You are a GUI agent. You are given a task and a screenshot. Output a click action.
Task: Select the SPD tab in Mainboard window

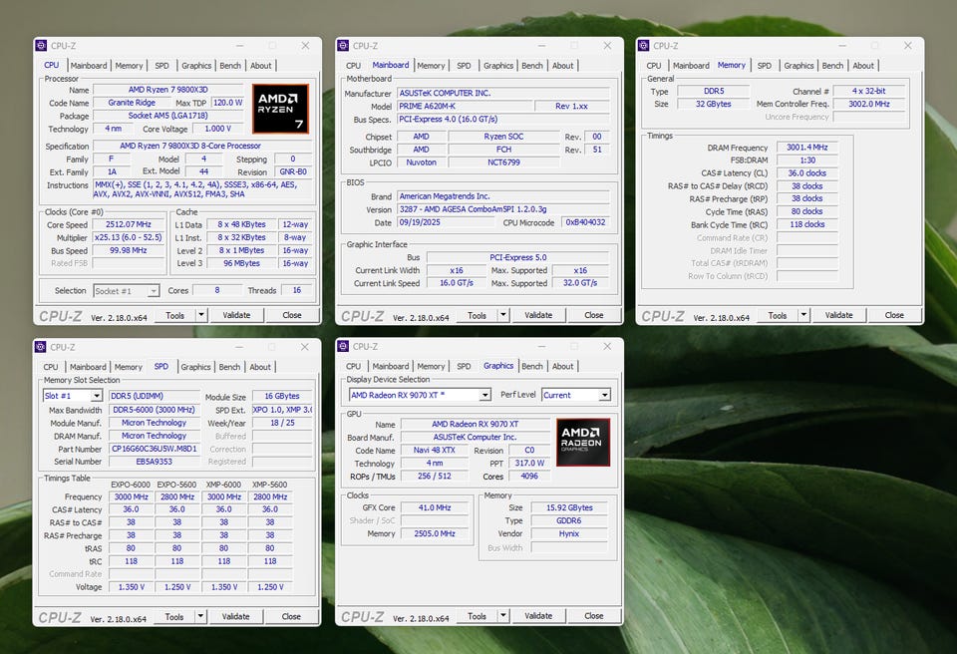(x=464, y=66)
